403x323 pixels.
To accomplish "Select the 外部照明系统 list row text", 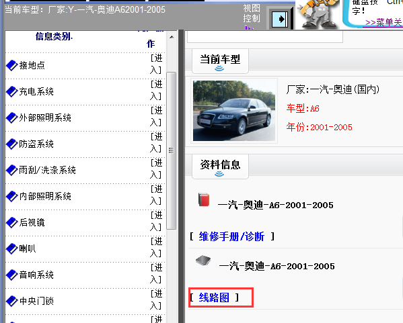I will (45, 118).
